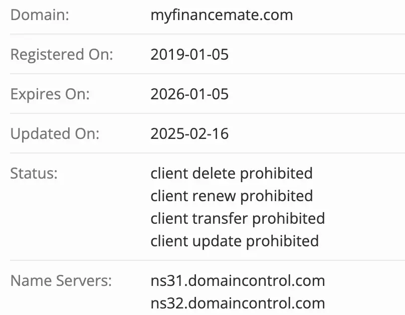Click the Updated On label
This screenshot has height=315, width=405.
(55, 133)
